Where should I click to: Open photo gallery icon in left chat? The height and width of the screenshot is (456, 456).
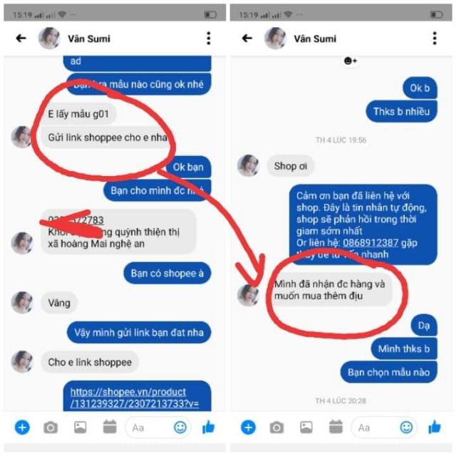[81, 427]
